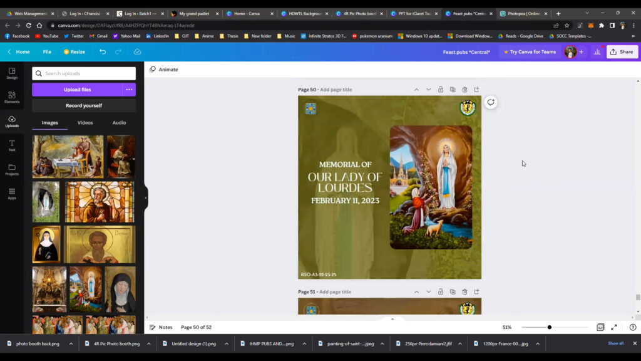Move Page 50 up with chevron

tap(416, 90)
